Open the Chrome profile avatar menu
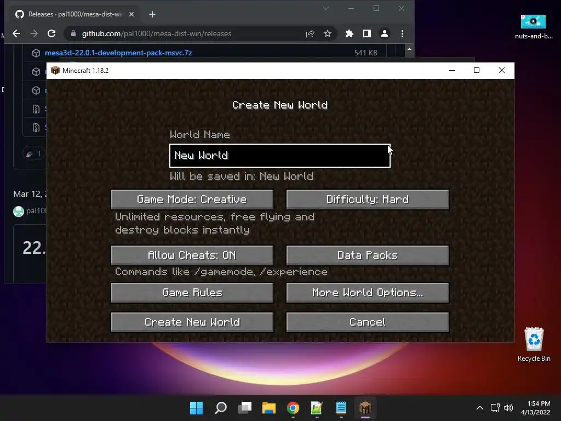The height and width of the screenshot is (421, 561). click(384, 33)
